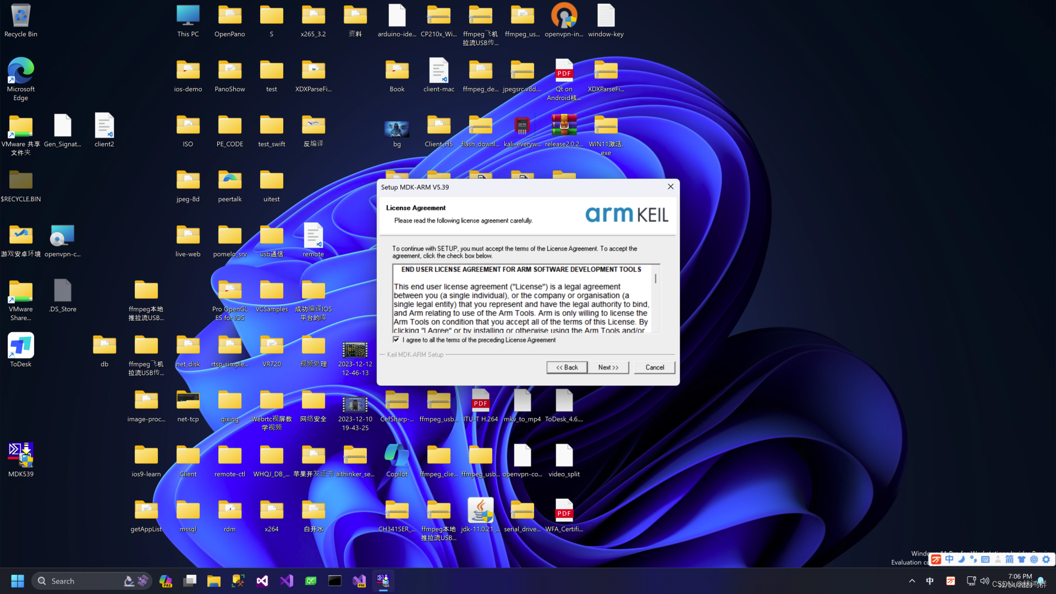Check the 'I agree to all the terms' checkbox

[x=396, y=340]
